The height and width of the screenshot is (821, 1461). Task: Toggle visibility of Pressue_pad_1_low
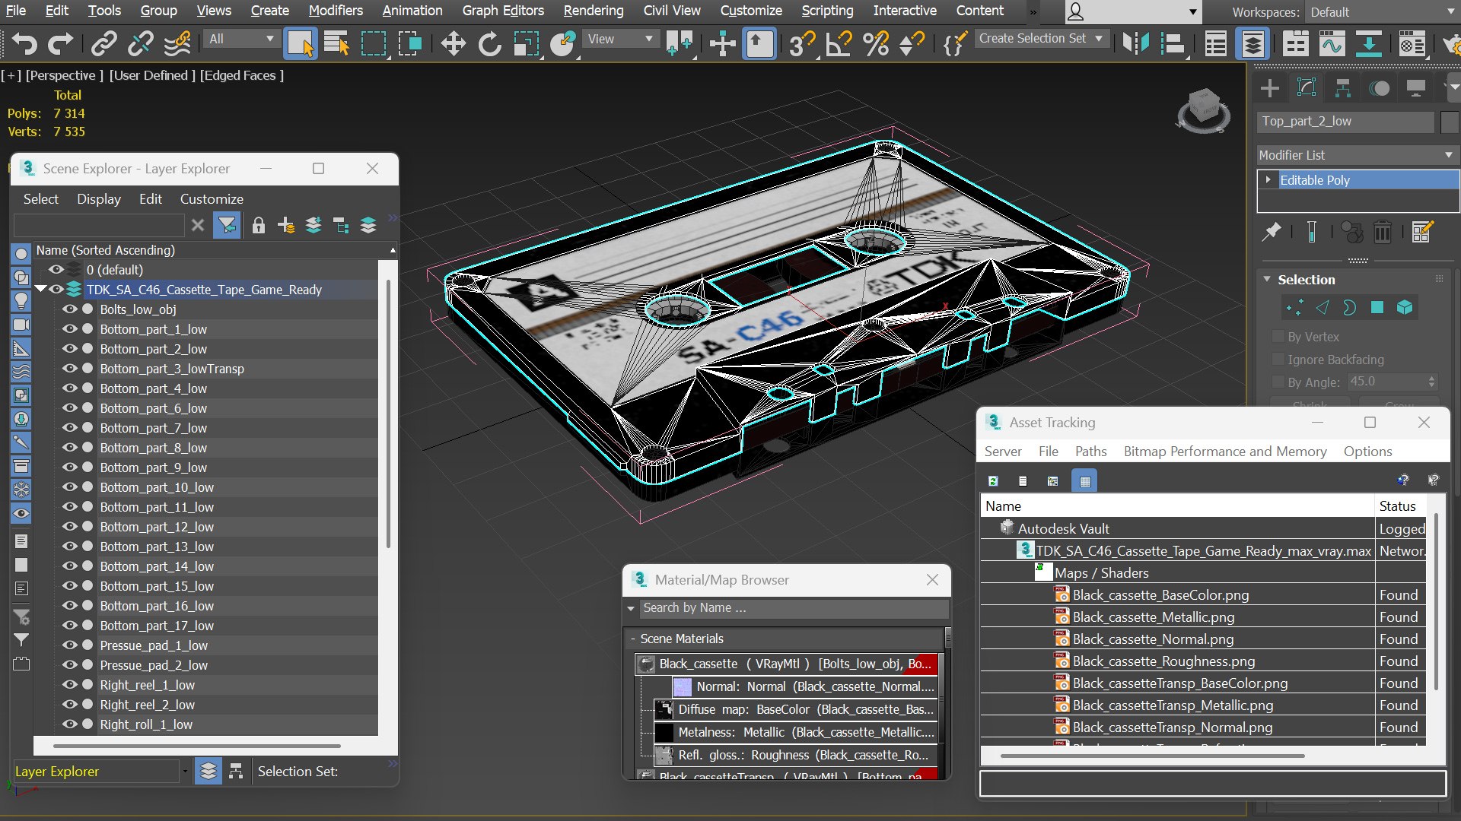click(69, 645)
